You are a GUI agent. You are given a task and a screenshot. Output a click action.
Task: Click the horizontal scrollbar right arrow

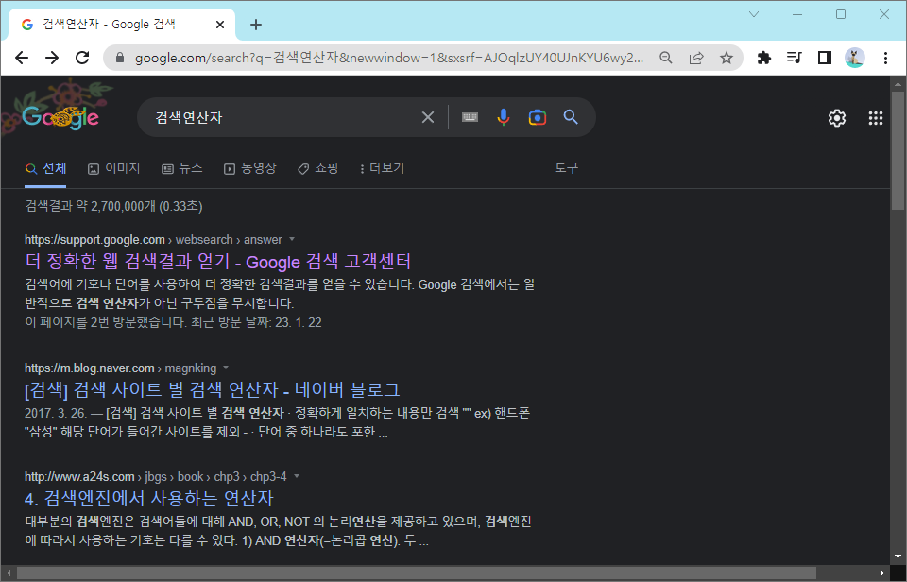pos(882,573)
